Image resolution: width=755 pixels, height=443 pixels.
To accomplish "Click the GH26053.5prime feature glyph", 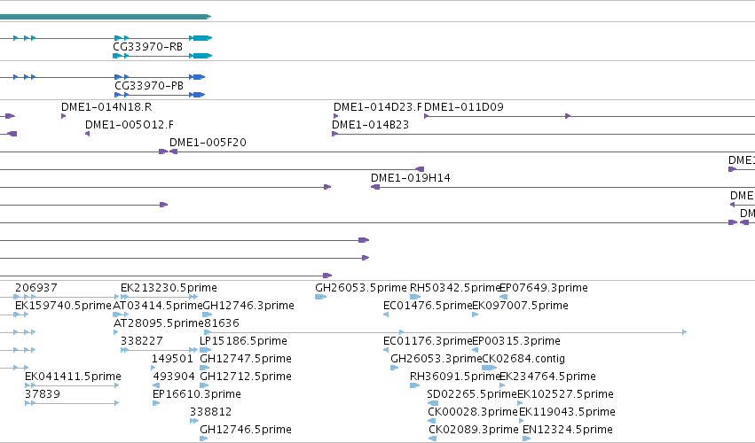I will click(320, 297).
